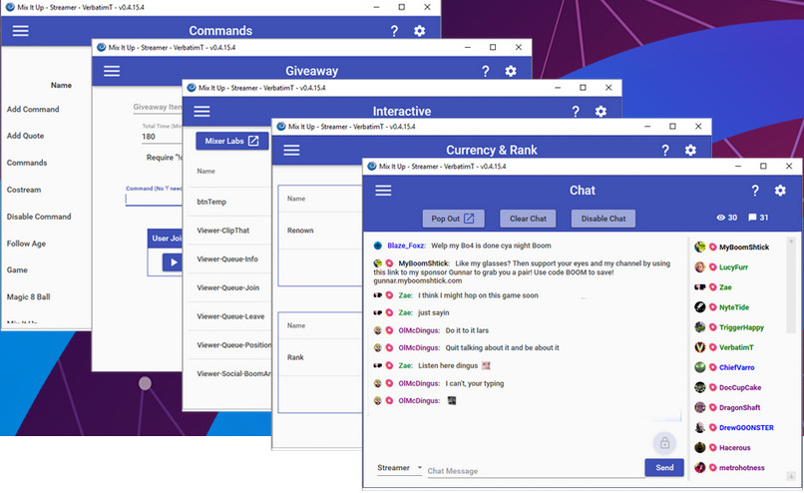The image size is (804, 493).
Task: Select Rank row in Currency & Rank
Action: pos(295,357)
